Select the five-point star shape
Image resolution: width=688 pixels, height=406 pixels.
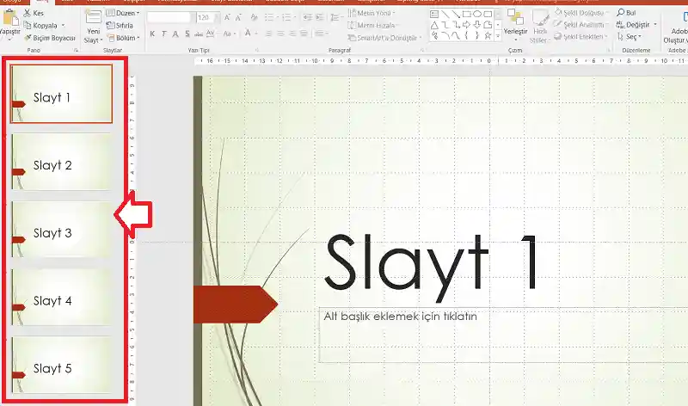pos(488,35)
